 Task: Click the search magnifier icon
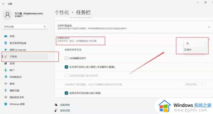(x=45, y=27)
